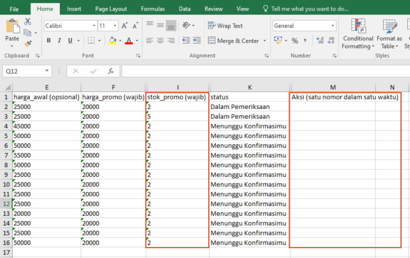
Task: Switch to the Formulas tab
Action: (x=153, y=9)
